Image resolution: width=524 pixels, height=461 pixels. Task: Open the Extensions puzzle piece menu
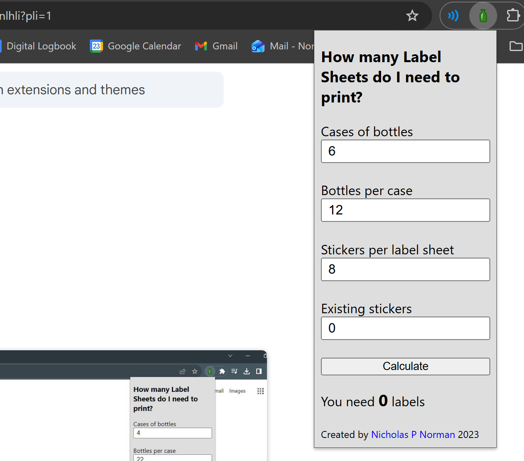[513, 16]
